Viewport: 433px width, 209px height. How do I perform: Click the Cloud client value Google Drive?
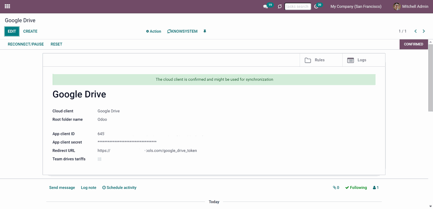(108, 111)
